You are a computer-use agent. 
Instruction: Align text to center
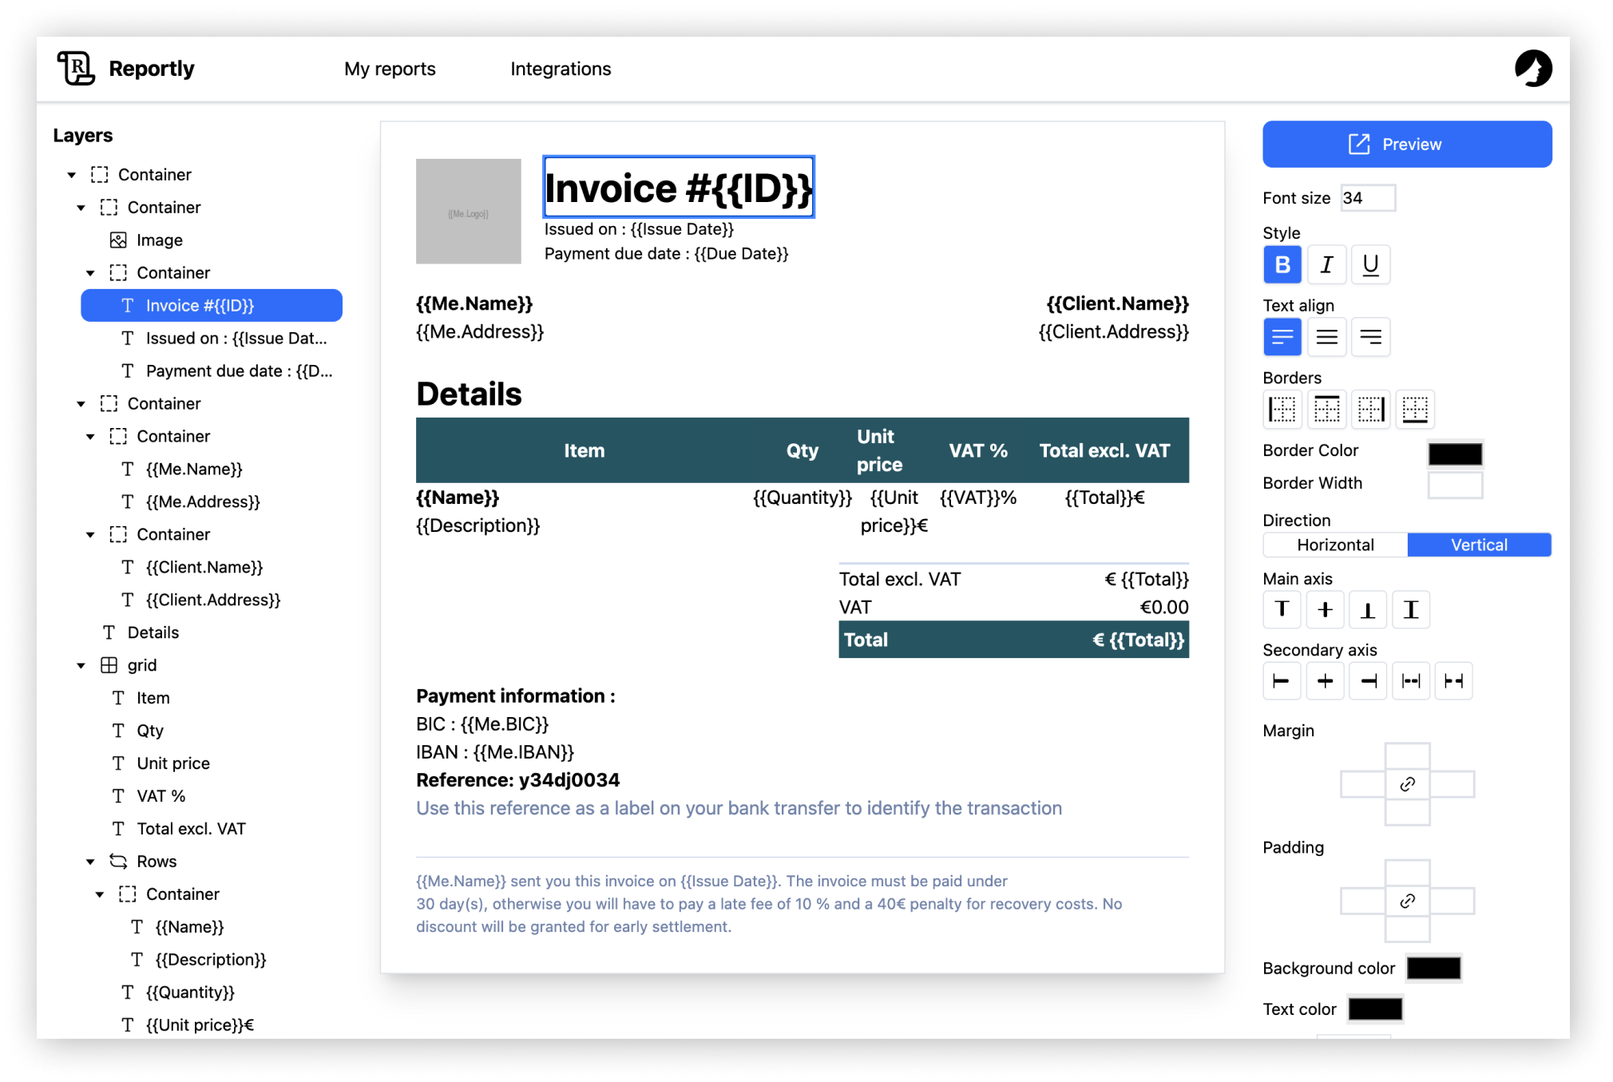pos(1326,337)
